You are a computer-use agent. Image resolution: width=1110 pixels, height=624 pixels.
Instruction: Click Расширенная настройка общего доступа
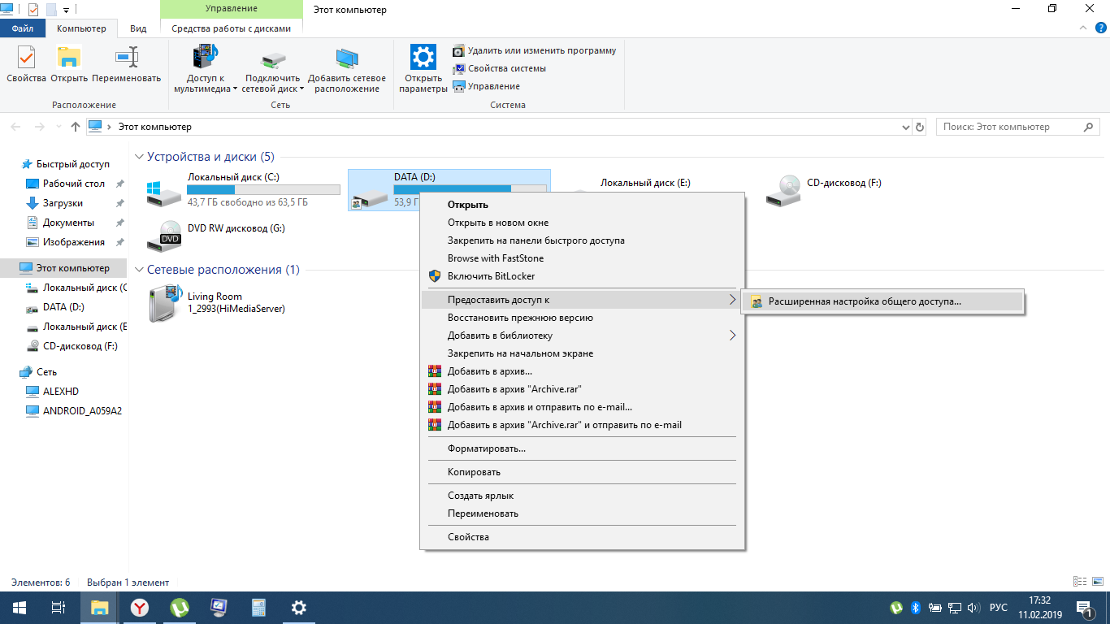point(884,301)
